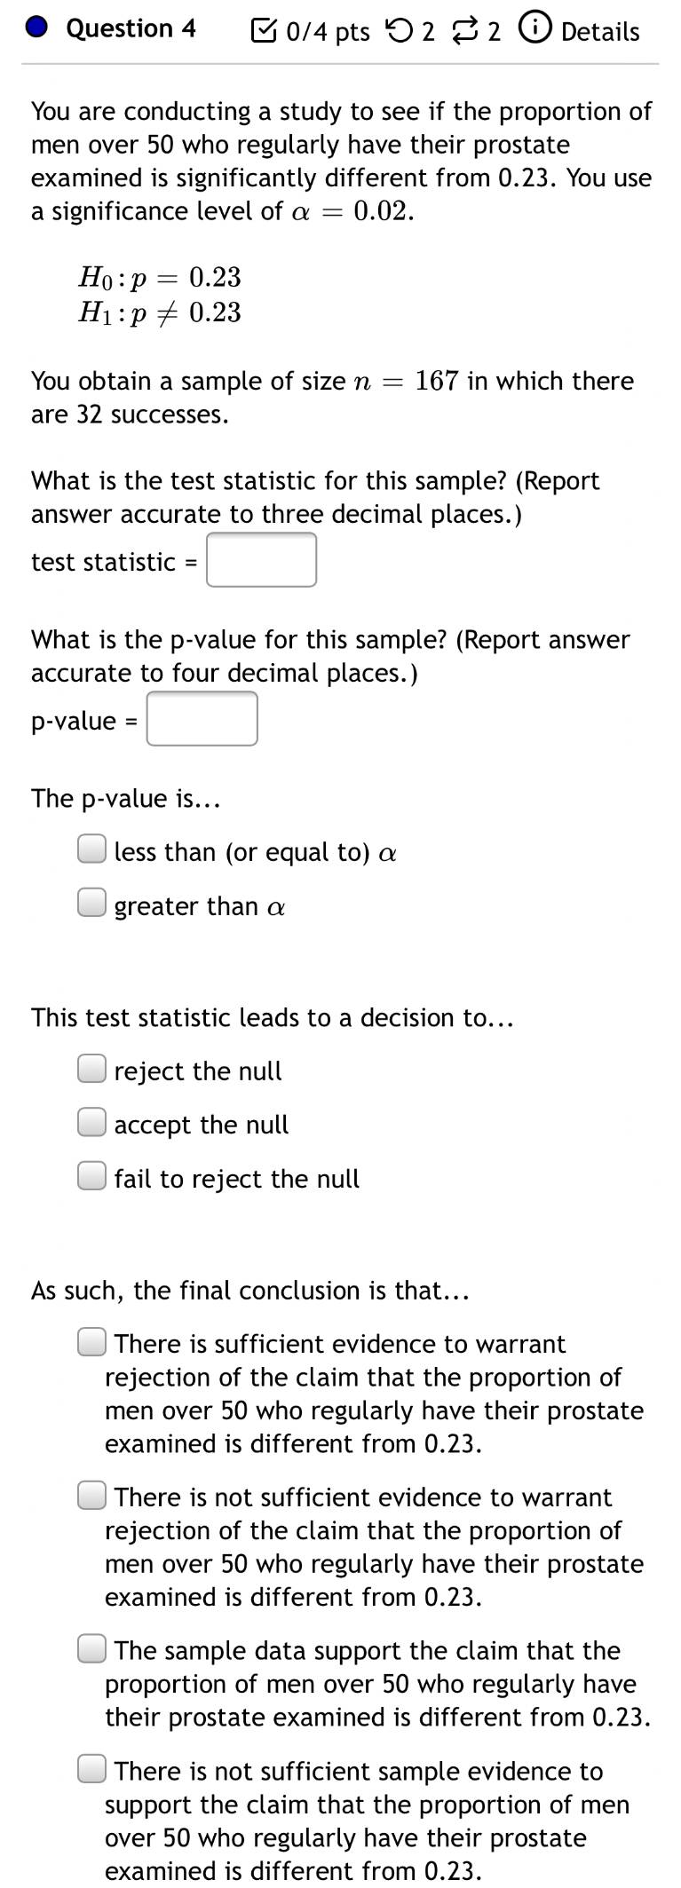The image size is (681, 1888).
Task: Click the 0/4 pts score text
Action: coord(329,32)
